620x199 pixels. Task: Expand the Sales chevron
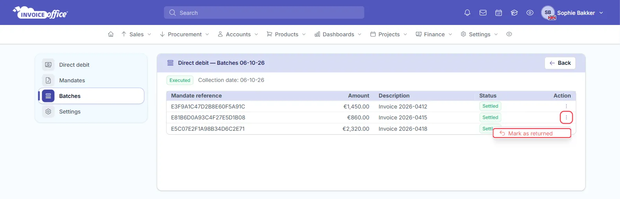click(149, 34)
